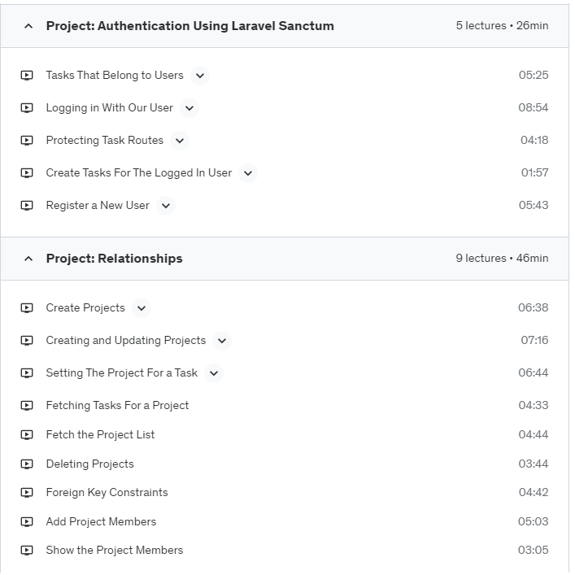Click video icon next to Create Projects
This screenshot has width=575, height=575.
[27, 308]
